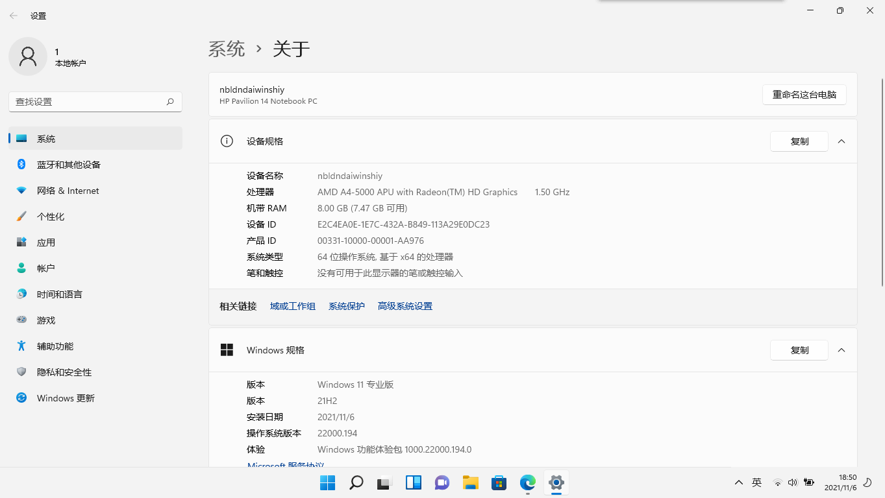This screenshot has width=885, height=498.
Task: Open the user account profile picture
Action: point(28,56)
